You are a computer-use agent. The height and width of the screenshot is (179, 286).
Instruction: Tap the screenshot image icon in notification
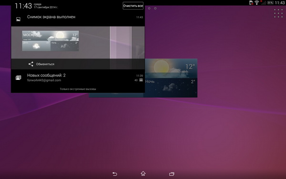18,19
